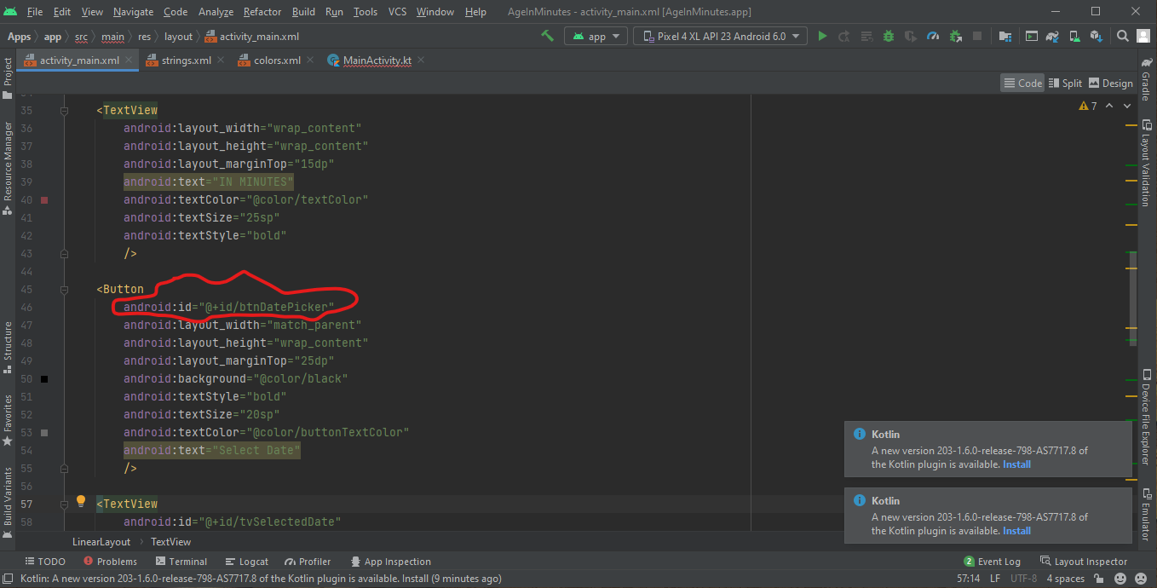Screen dimensions: 1157x588
Task: Click Apply Changes and Restart Activity icon
Action: click(x=844, y=36)
